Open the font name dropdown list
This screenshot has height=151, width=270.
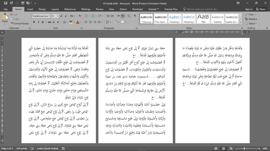coord(49,16)
